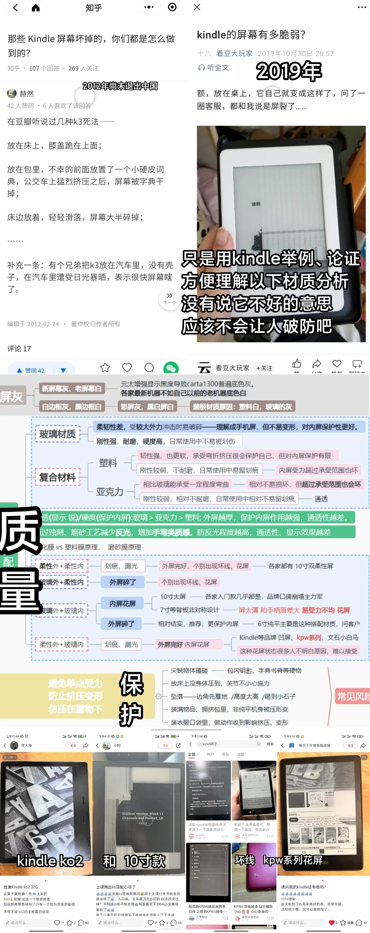Tap the Zhihu back arrow
This screenshot has height=933, width=370.
pos(15,8)
